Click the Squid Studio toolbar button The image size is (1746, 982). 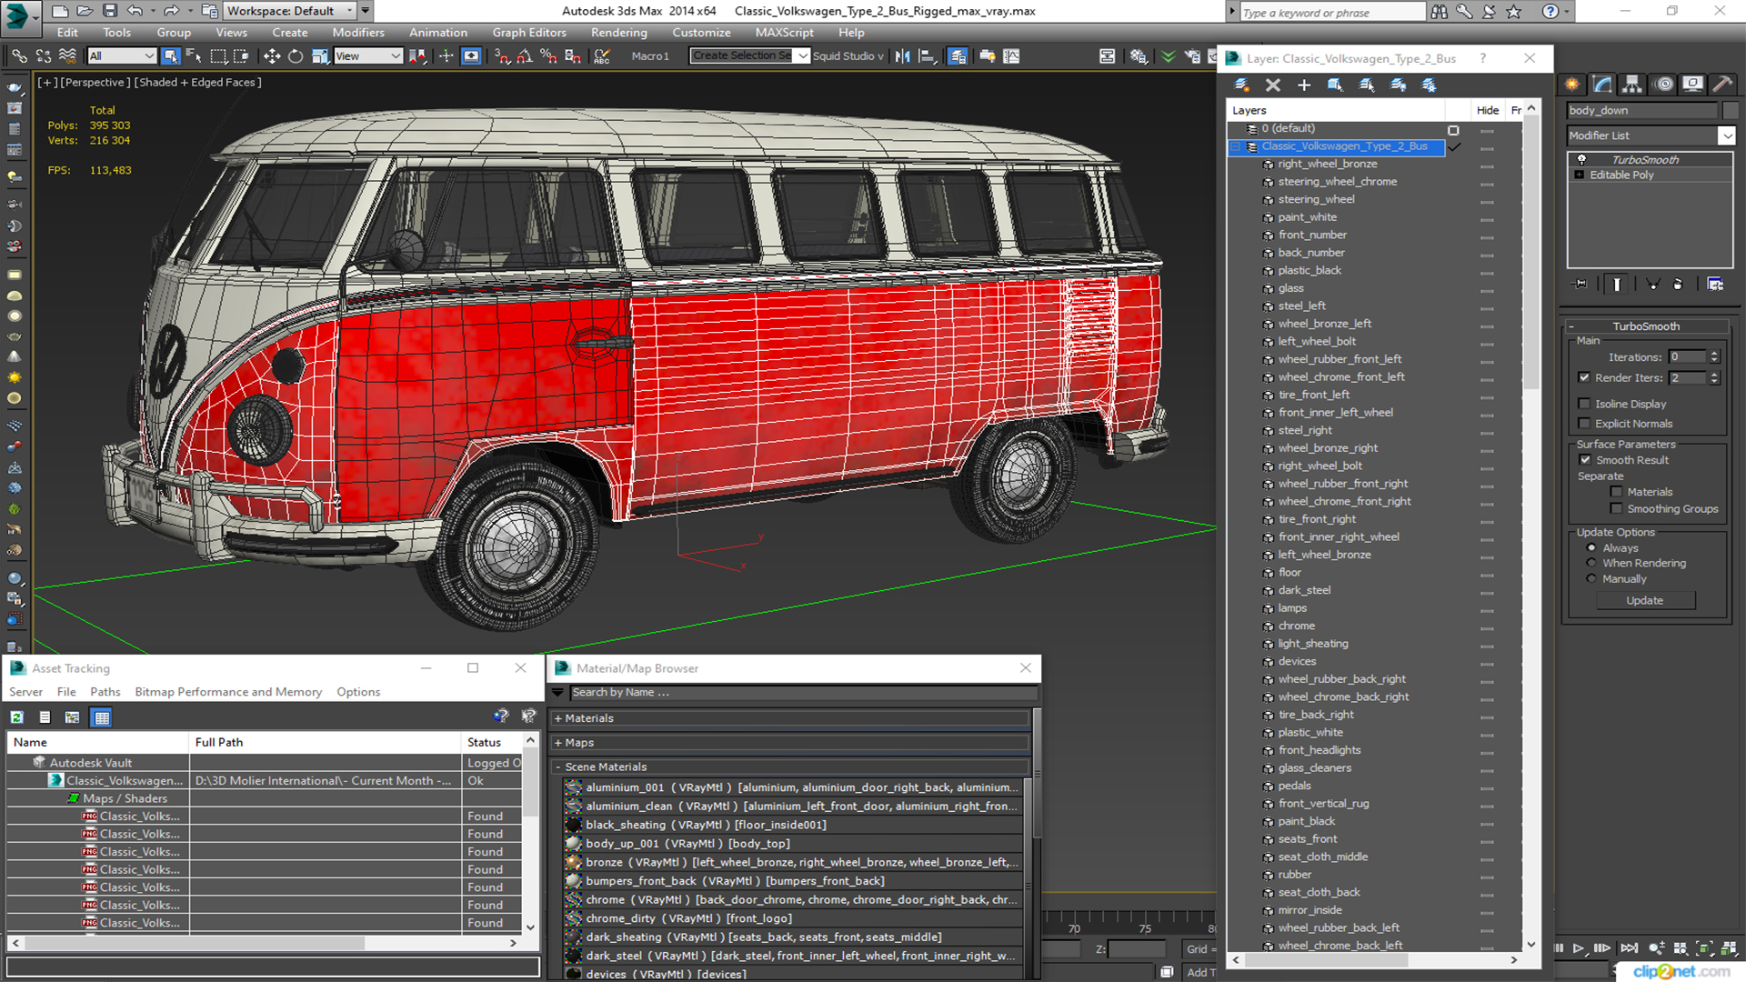[848, 56]
